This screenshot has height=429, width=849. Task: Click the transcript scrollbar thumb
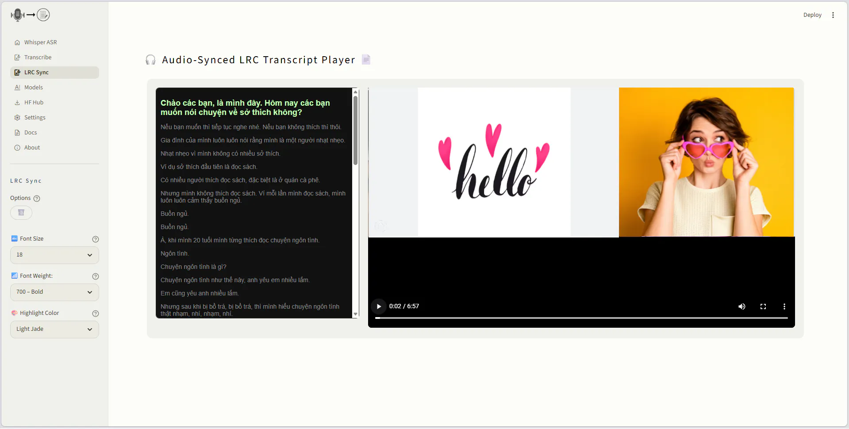pos(355,130)
